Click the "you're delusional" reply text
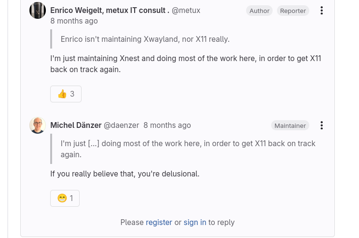The width and height of the screenshot is (359, 238). tap(125, 174)
